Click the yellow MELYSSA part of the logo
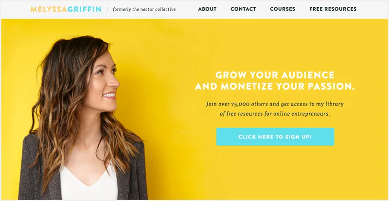The width and height of the screenshot is (389, 201). click(49, 9)
